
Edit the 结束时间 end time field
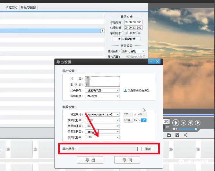tap(133, 28)
